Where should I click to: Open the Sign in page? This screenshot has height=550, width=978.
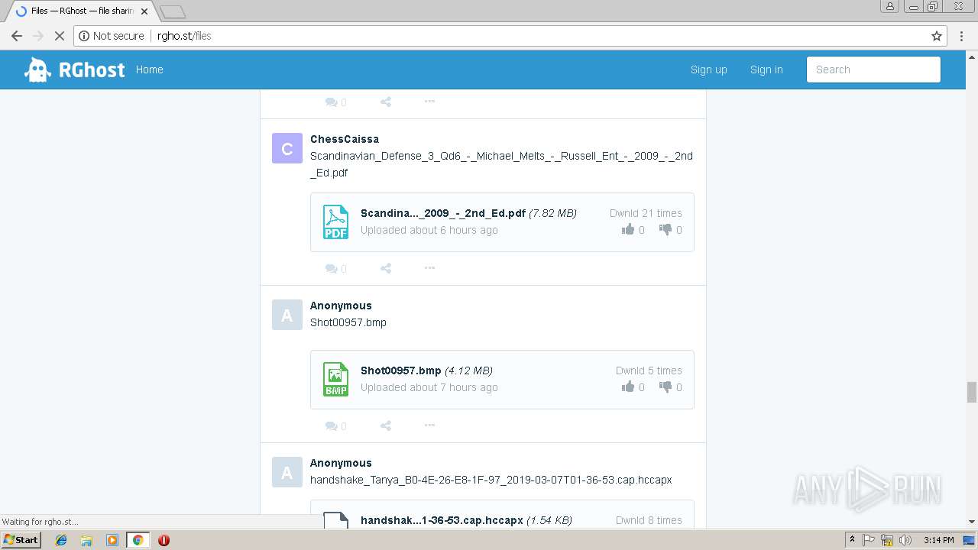coord(766,70)
